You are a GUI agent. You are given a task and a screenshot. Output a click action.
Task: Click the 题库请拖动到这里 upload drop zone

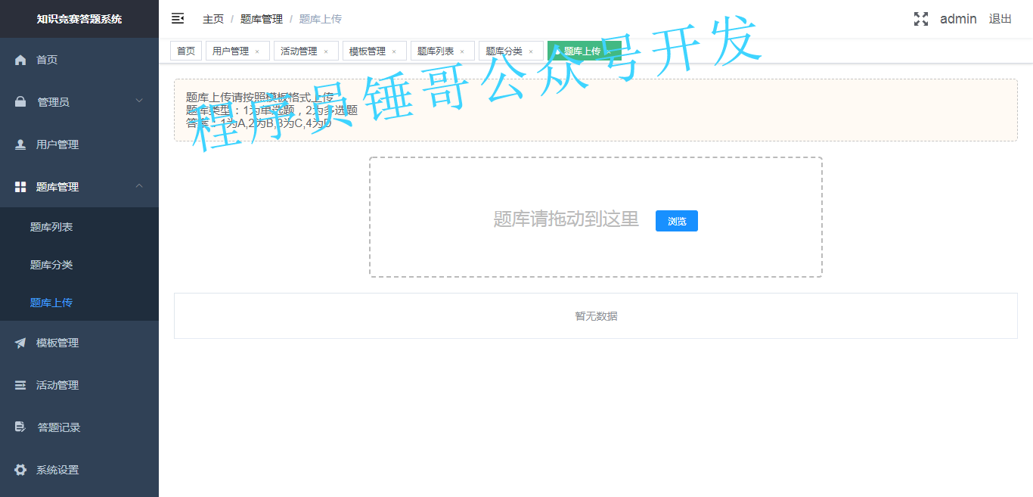tap(596, 217)
